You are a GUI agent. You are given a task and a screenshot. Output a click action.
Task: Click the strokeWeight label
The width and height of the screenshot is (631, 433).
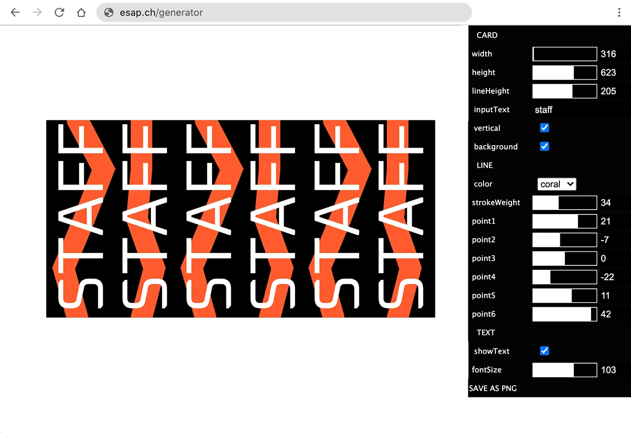(496, 203)
